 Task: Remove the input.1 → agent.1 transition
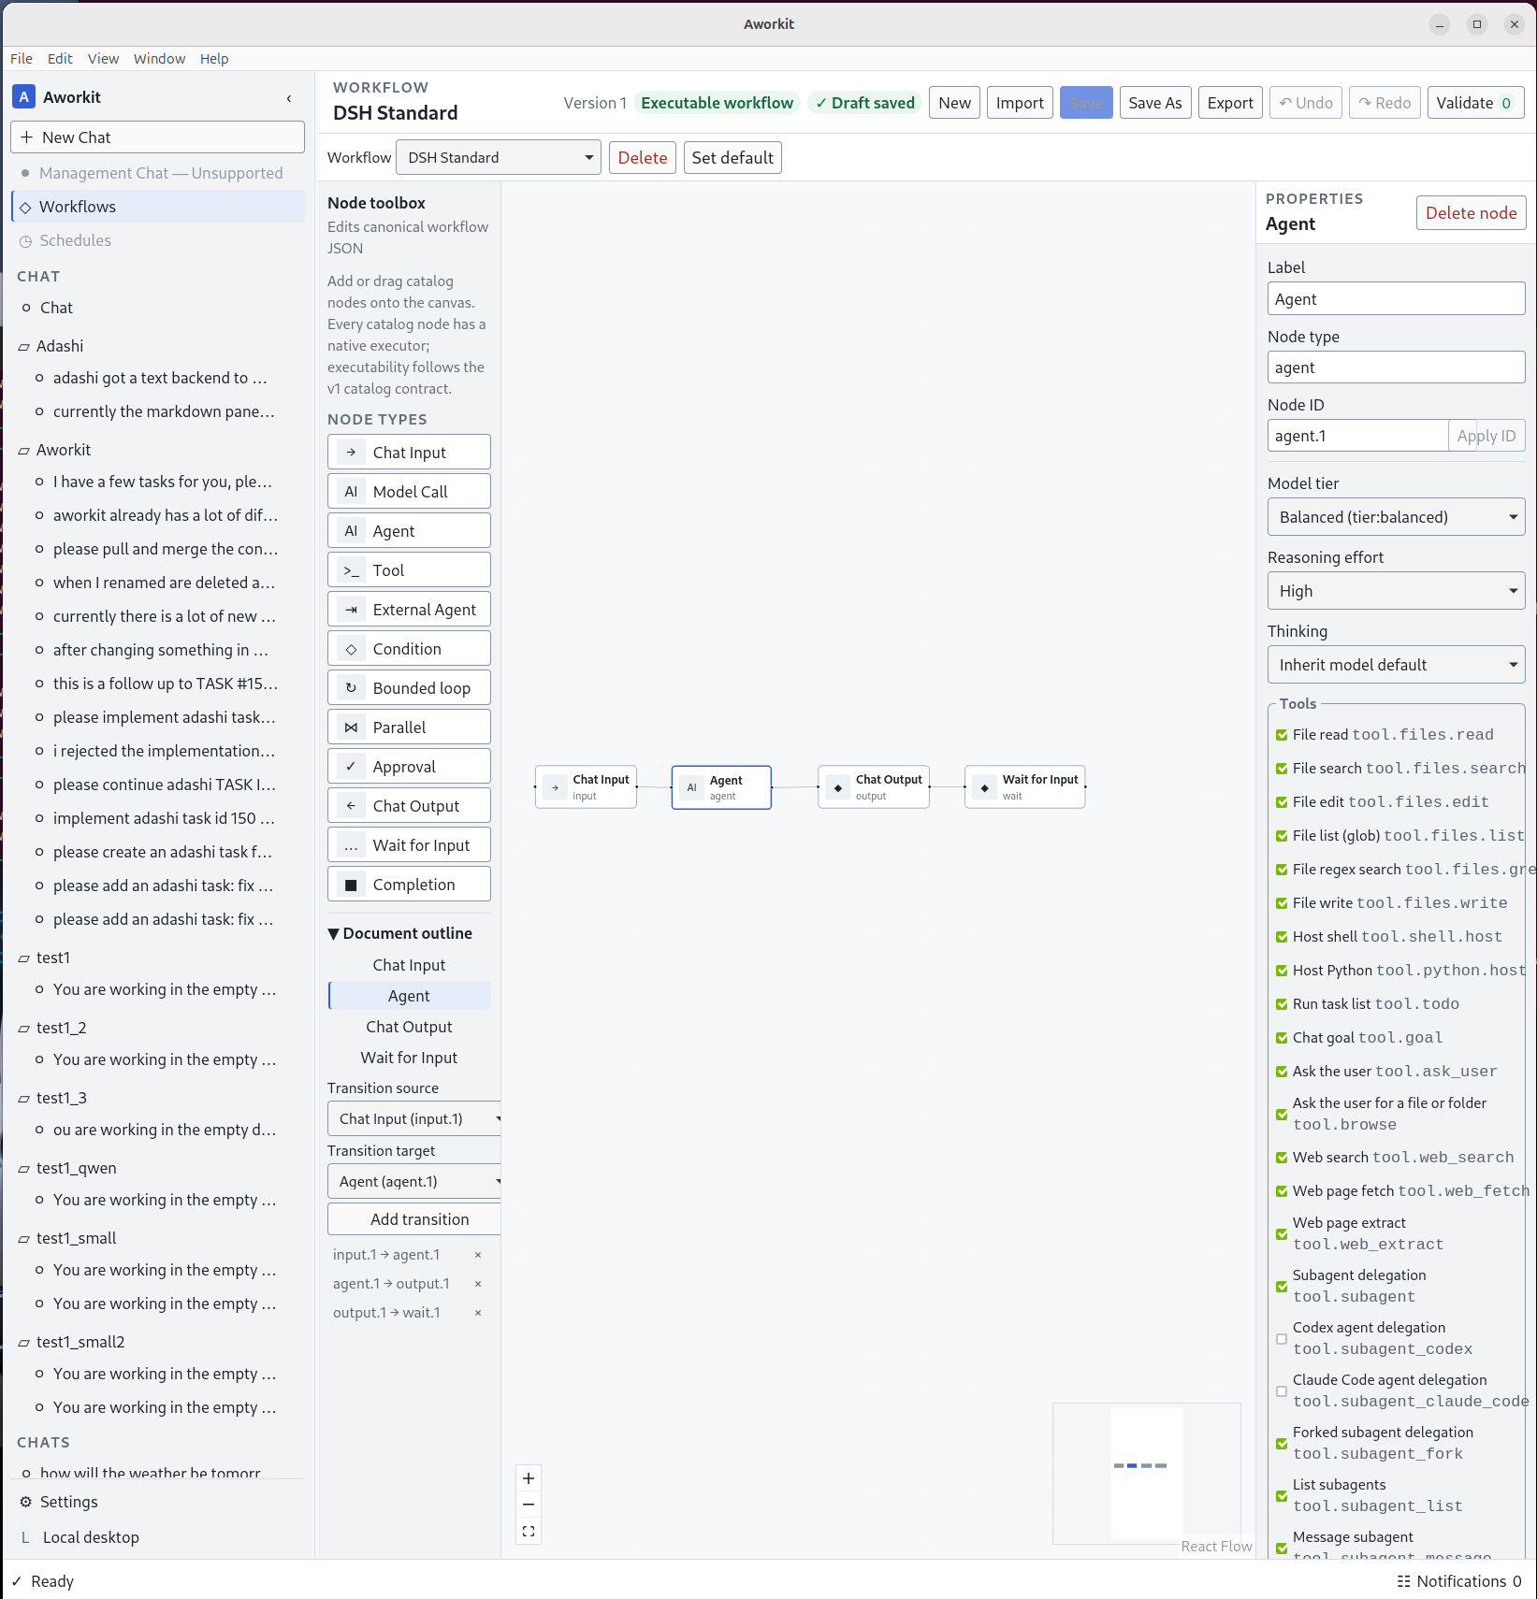click(x=478, y=1255)
